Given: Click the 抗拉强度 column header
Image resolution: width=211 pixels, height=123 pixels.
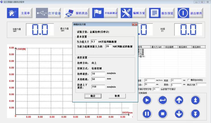Looking at the screenshot, I should [171, 47].
